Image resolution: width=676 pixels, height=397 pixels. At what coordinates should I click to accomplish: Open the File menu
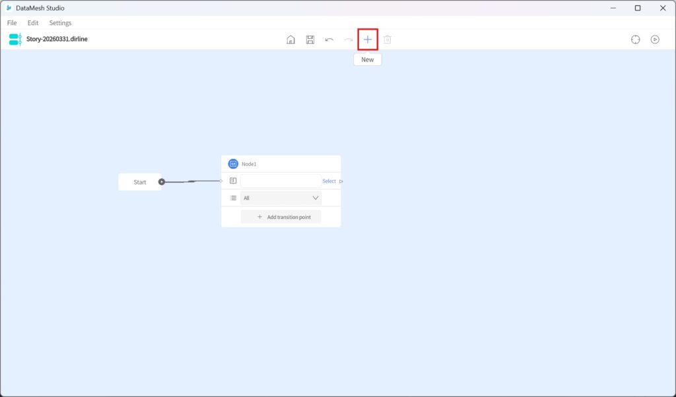(12, 23)
